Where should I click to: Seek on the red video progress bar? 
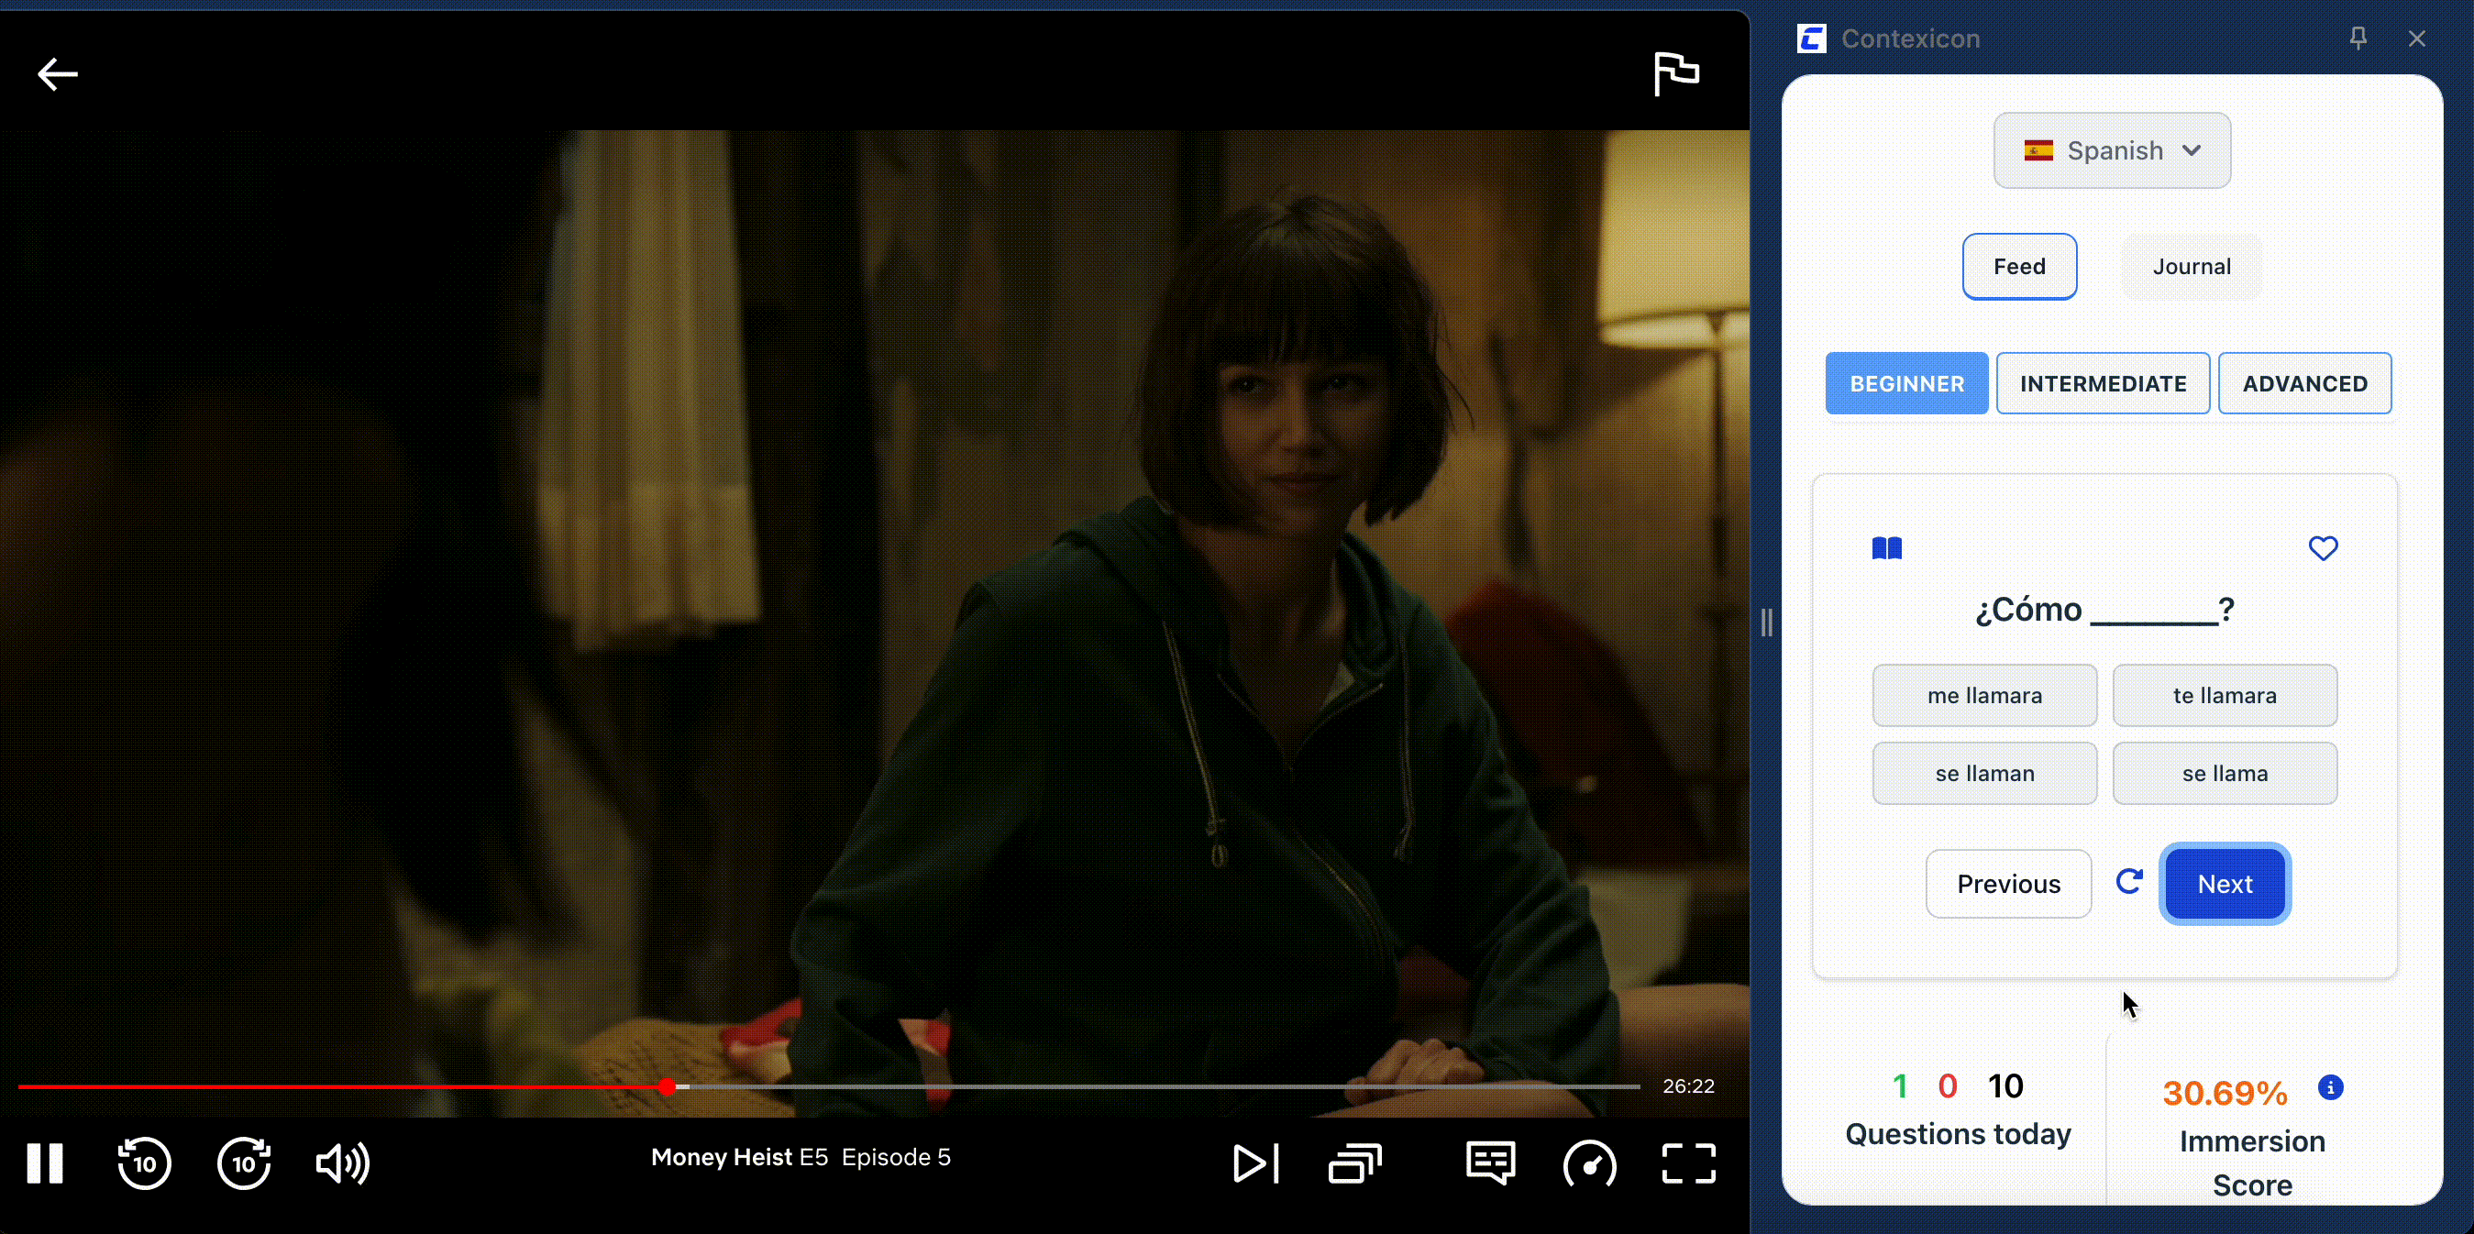(x=829, y=1086)
